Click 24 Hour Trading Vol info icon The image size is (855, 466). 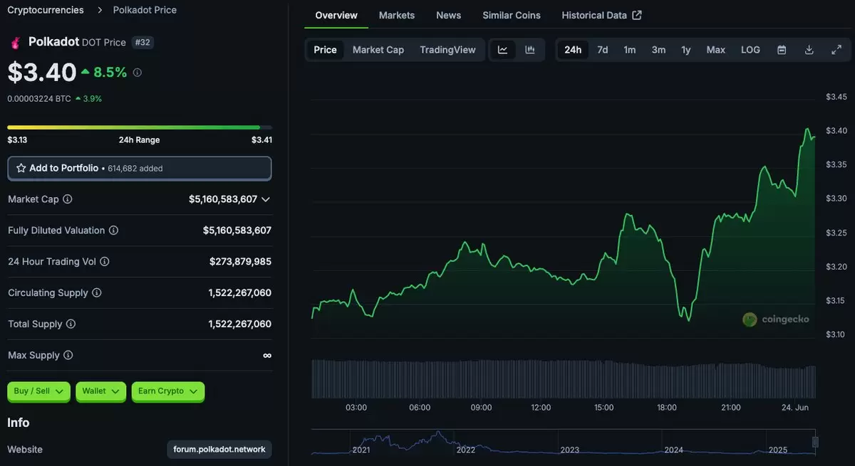[105, 262]
